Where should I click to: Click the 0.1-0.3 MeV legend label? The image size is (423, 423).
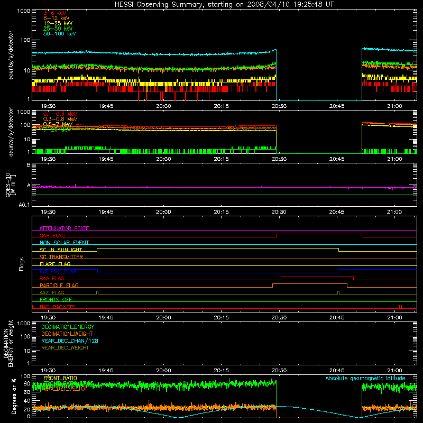60,114
